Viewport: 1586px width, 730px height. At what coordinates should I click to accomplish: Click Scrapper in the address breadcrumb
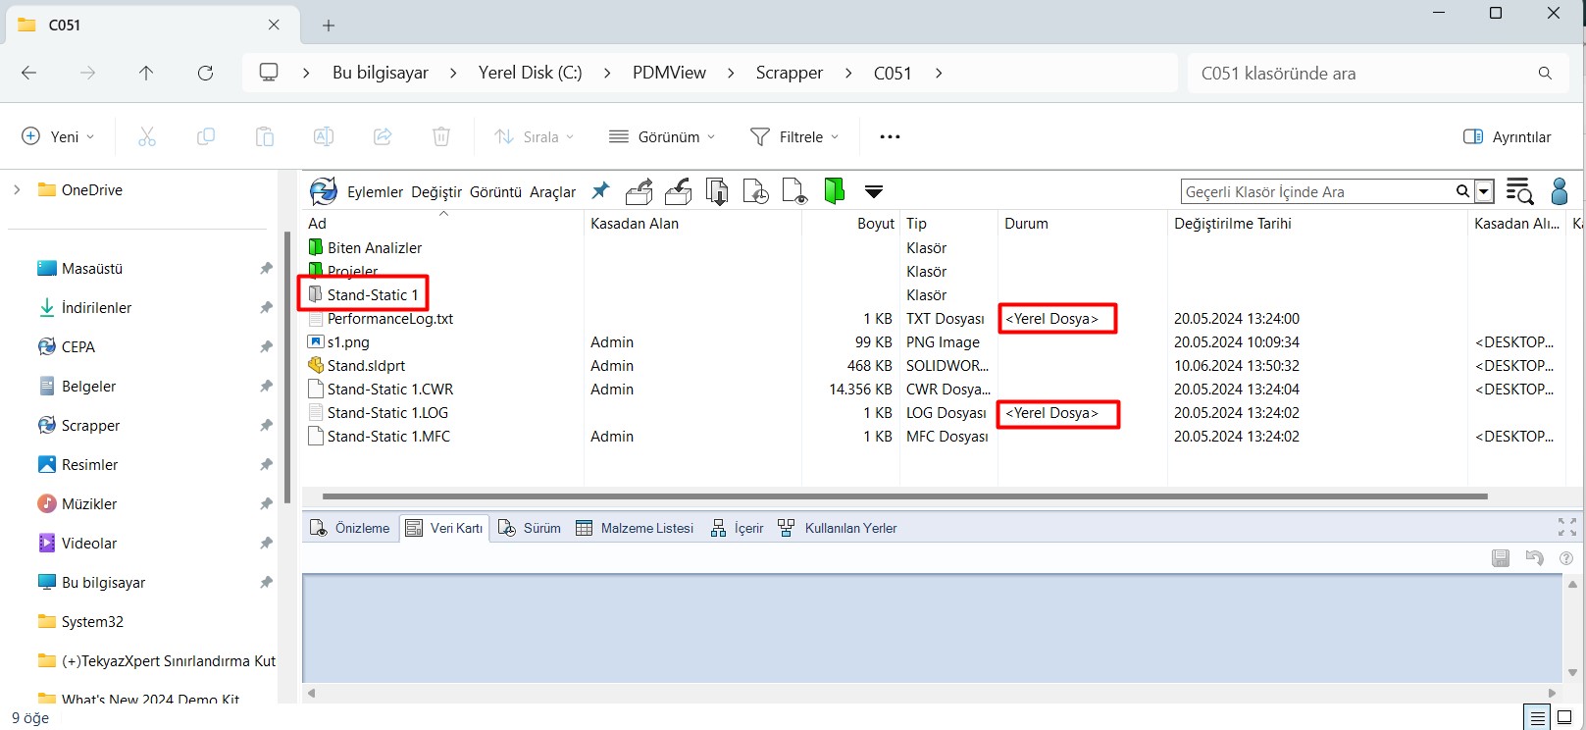coord(789,73)
